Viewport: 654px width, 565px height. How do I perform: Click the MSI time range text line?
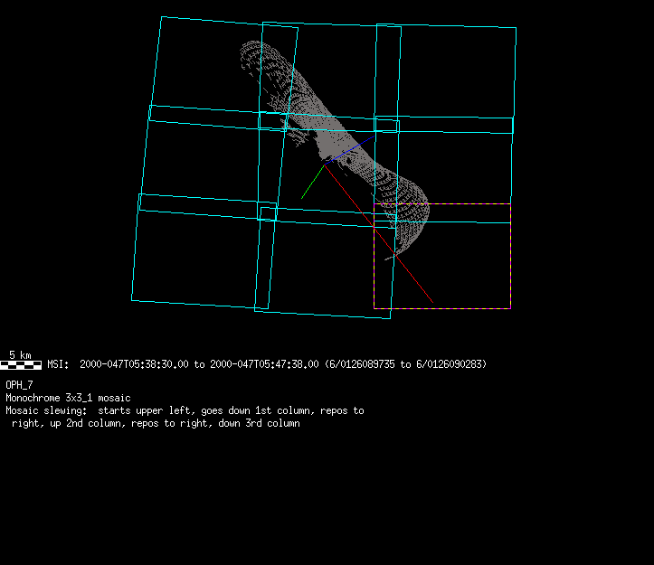[x=267, y=364]
